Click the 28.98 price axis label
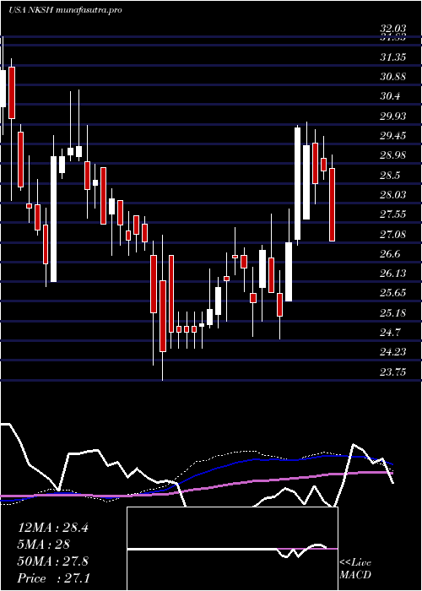422x591 pixels. [x=392, y=155]
